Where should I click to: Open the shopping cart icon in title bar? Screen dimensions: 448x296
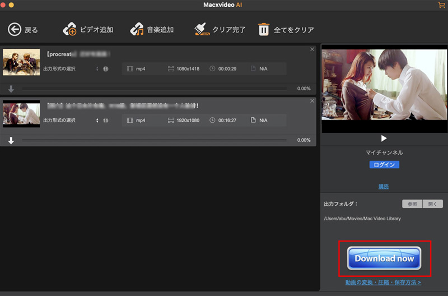[441, 5]
